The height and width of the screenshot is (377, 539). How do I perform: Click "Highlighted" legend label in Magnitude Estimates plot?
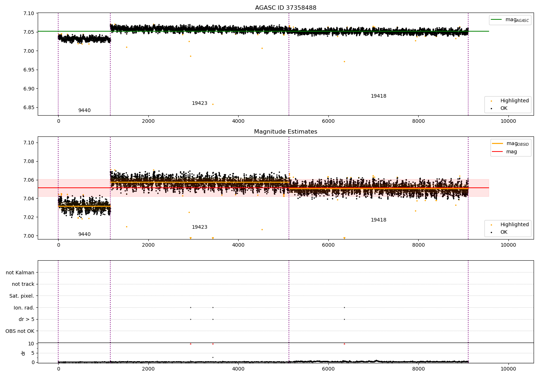(x=515, y=224)
